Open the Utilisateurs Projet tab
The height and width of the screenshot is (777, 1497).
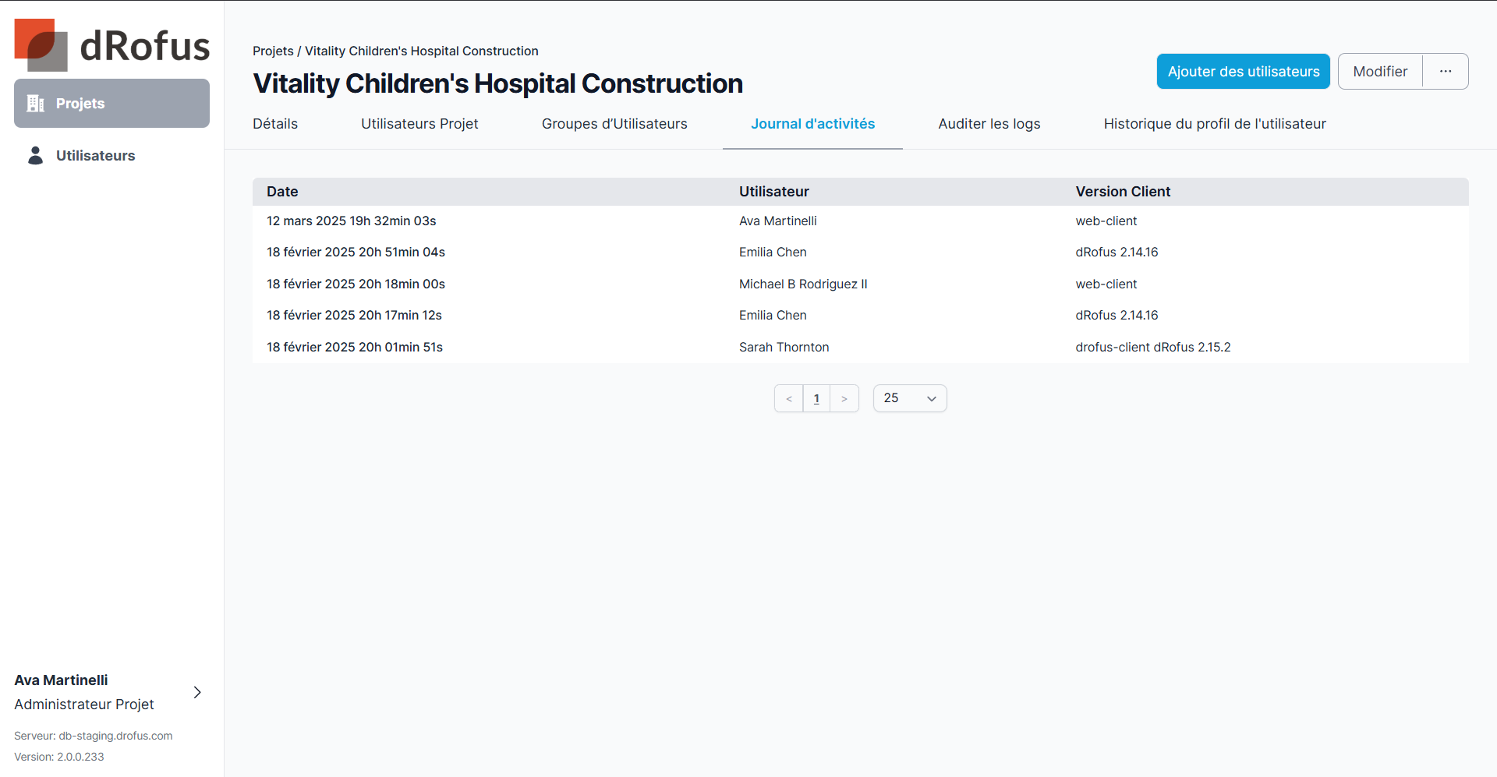point(419,124)
